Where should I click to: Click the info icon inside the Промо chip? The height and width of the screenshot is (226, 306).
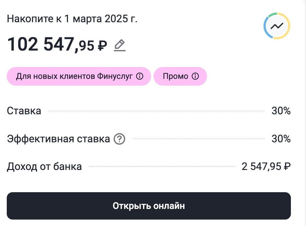pyautogui.click(x=195, y=76)
